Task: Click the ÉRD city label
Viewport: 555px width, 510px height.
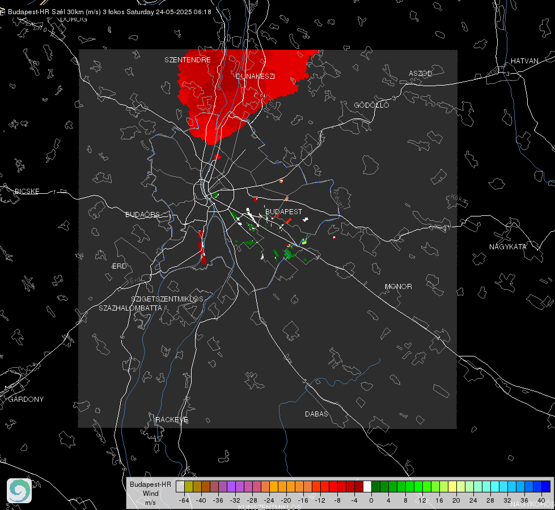Action: [x=119, y=266]
